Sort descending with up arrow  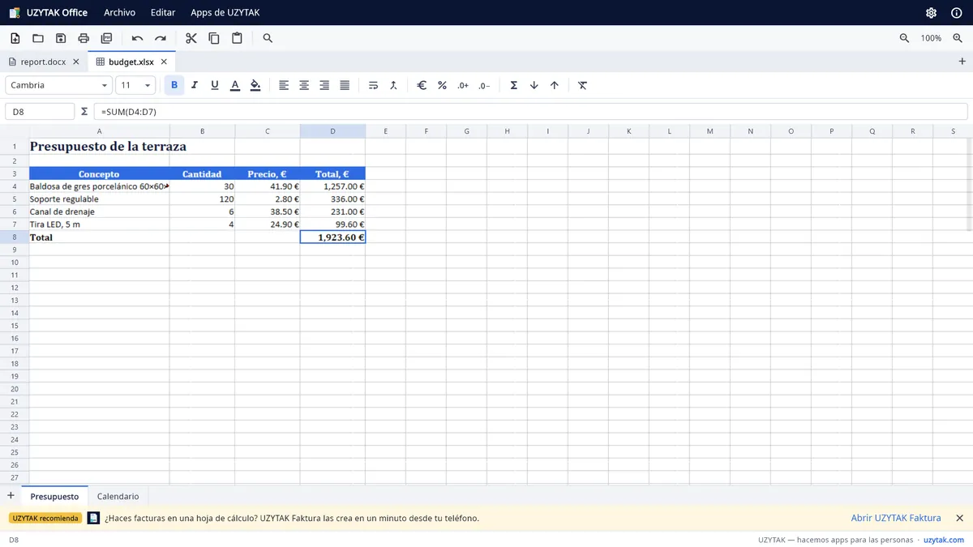(554, 85)
